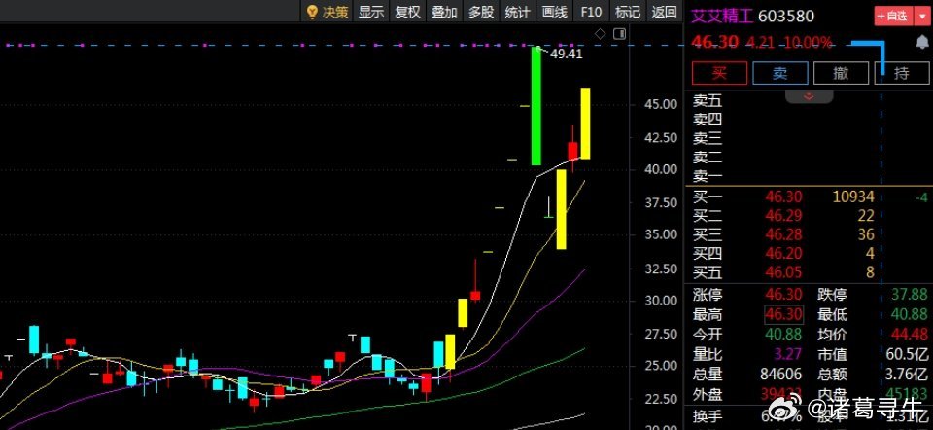This screenshot has height=430, width=933.
Task: Click the 49.41 high price label
Action: click(x=567, y=54)
